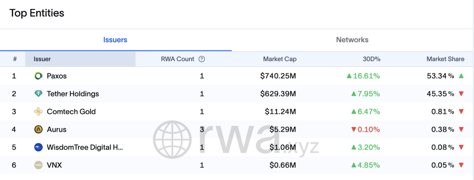Click rank number 1 in Paxos row
474x180 pixels.
point(14,76)
